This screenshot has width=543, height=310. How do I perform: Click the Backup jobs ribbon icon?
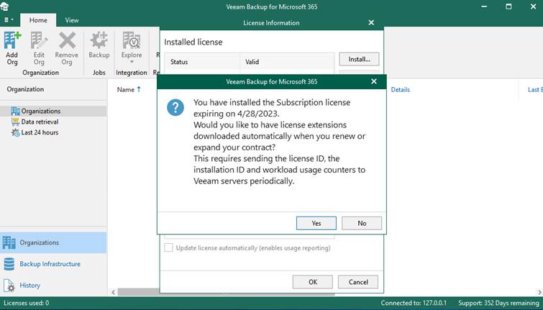(99, 45)
